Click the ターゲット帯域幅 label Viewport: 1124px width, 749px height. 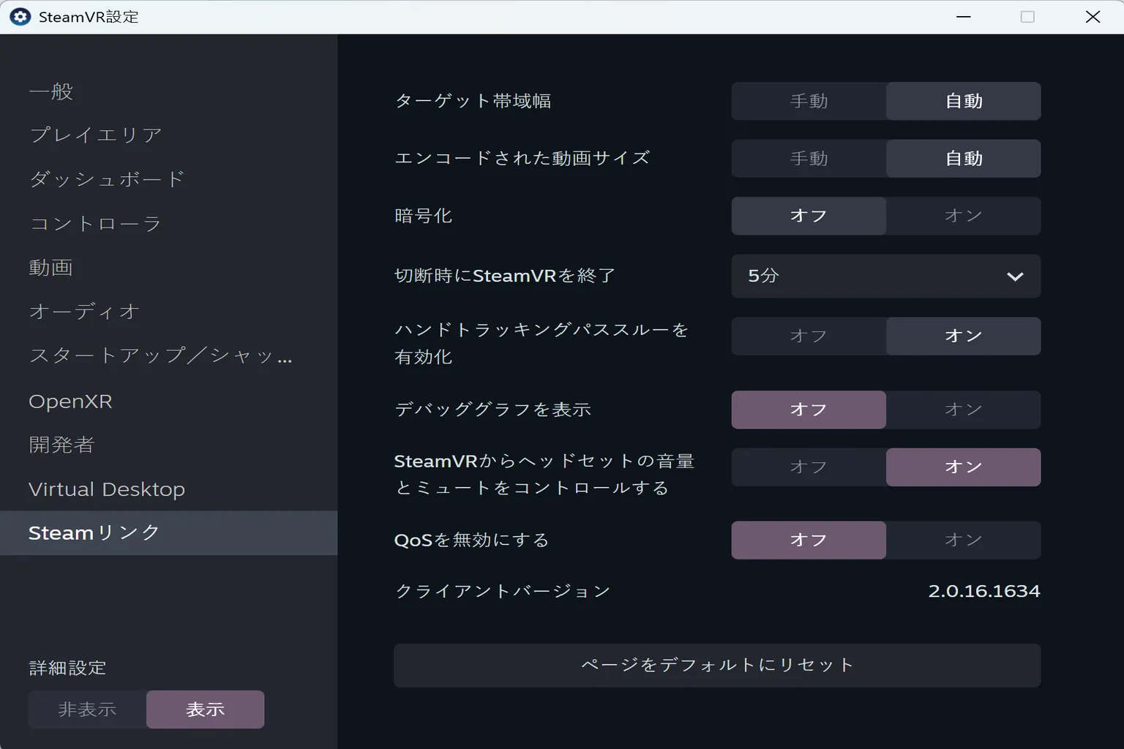pyautogui.click(x=473, y=101)
